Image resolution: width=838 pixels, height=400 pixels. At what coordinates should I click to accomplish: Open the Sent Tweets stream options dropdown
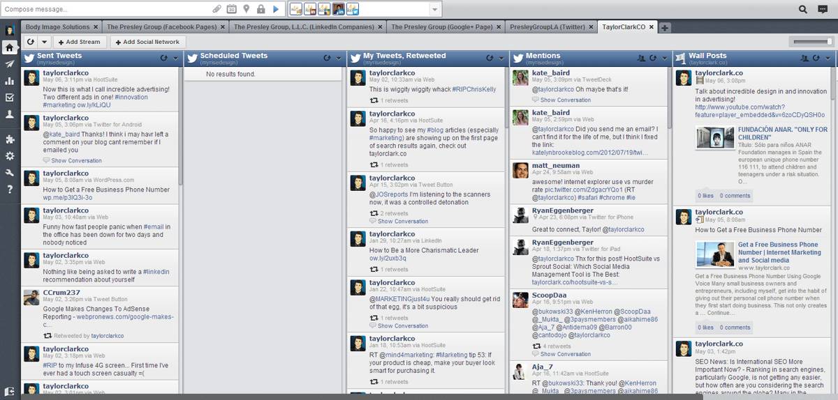point(174,59)
